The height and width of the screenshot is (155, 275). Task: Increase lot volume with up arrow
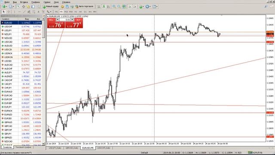click(72, 20)
